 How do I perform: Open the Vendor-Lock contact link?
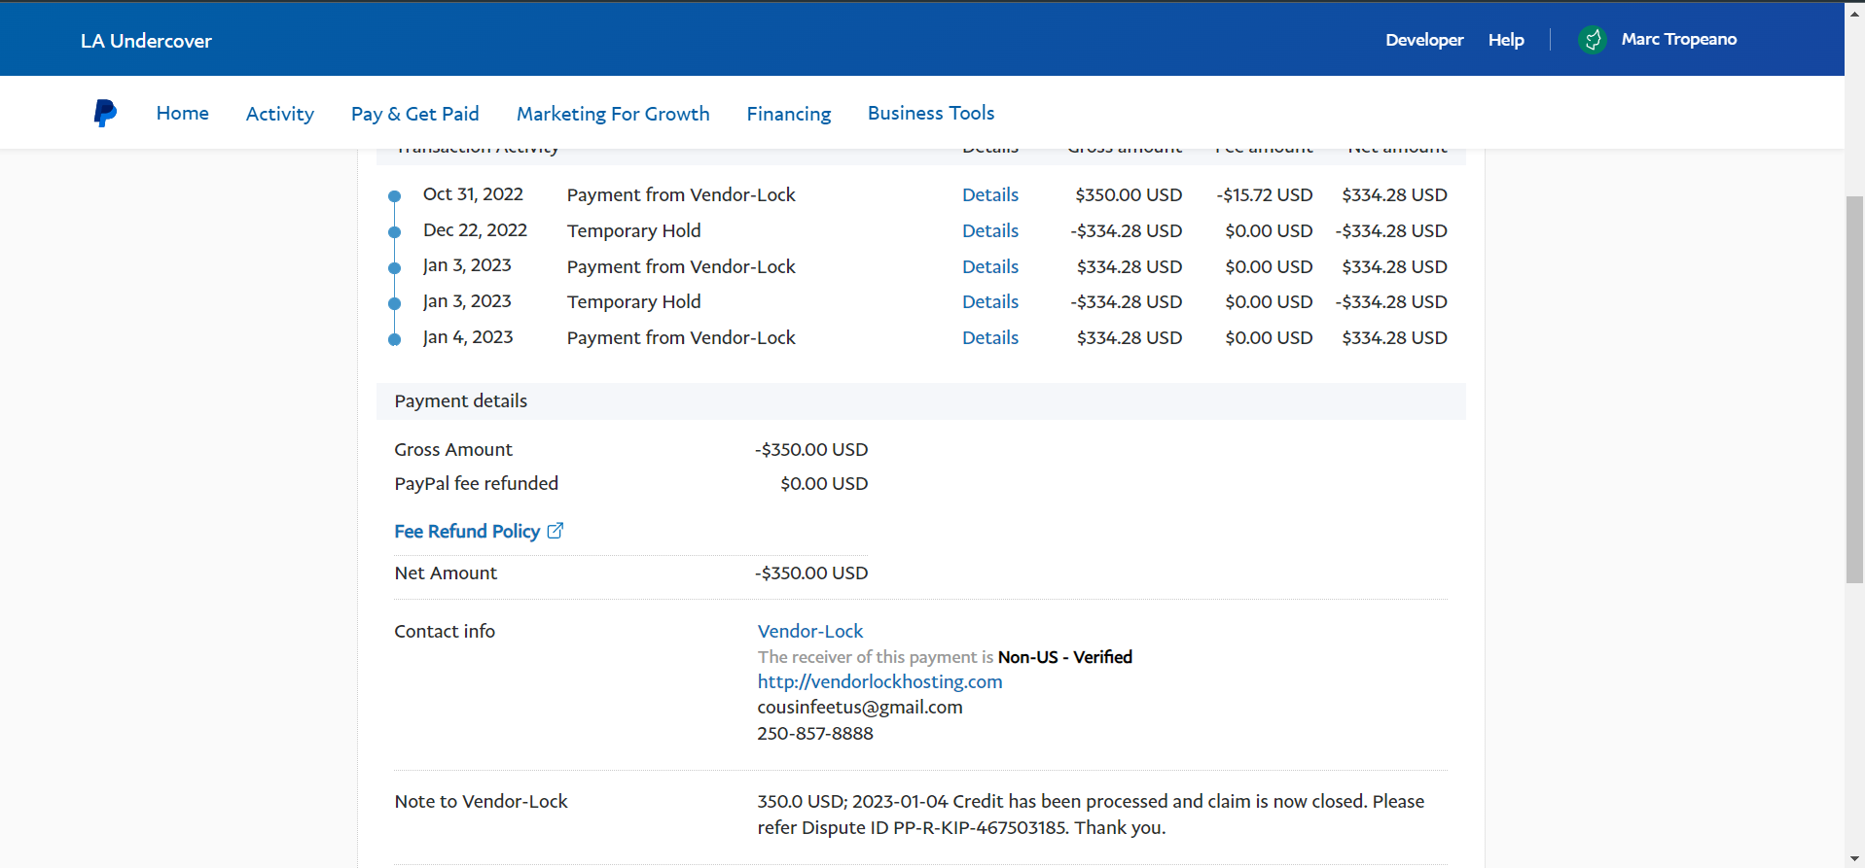(x=810, y=631)
